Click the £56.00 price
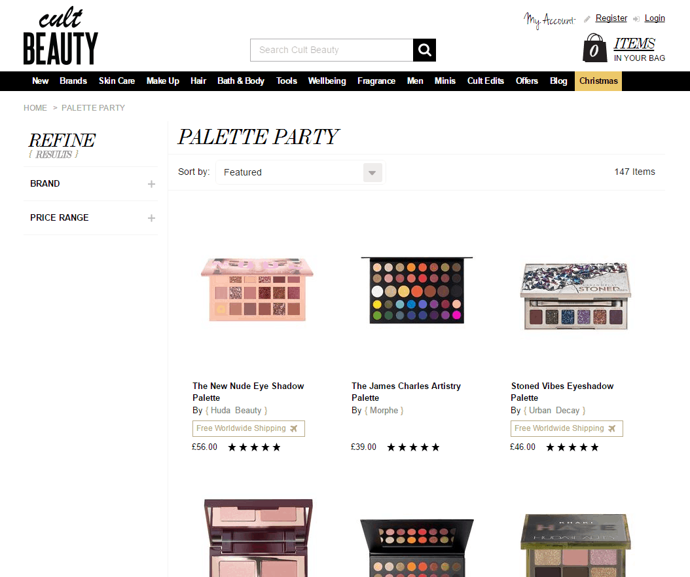 pyautogui.click(x=205, y=447)
